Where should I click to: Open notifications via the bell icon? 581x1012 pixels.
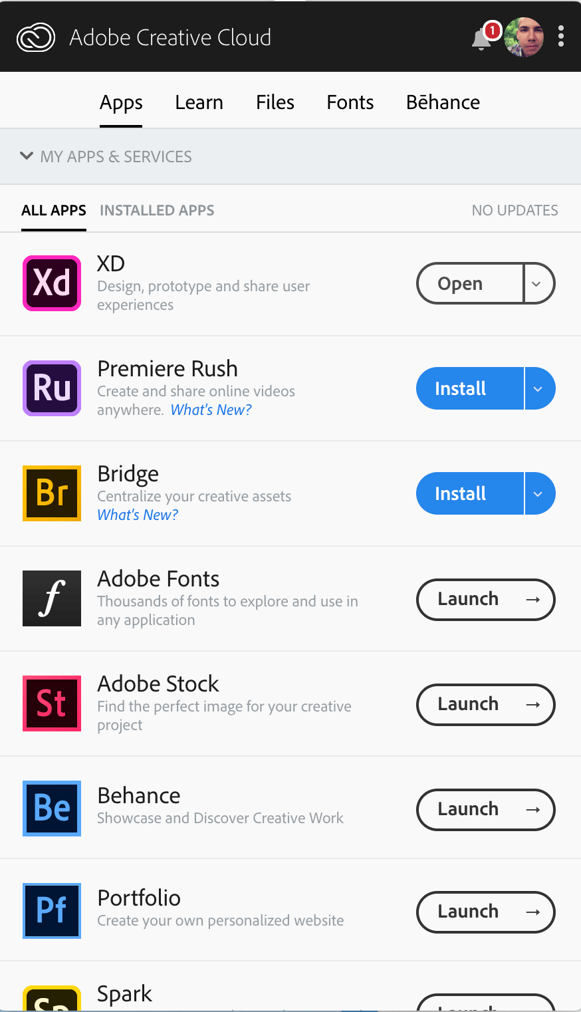point(480,38)
